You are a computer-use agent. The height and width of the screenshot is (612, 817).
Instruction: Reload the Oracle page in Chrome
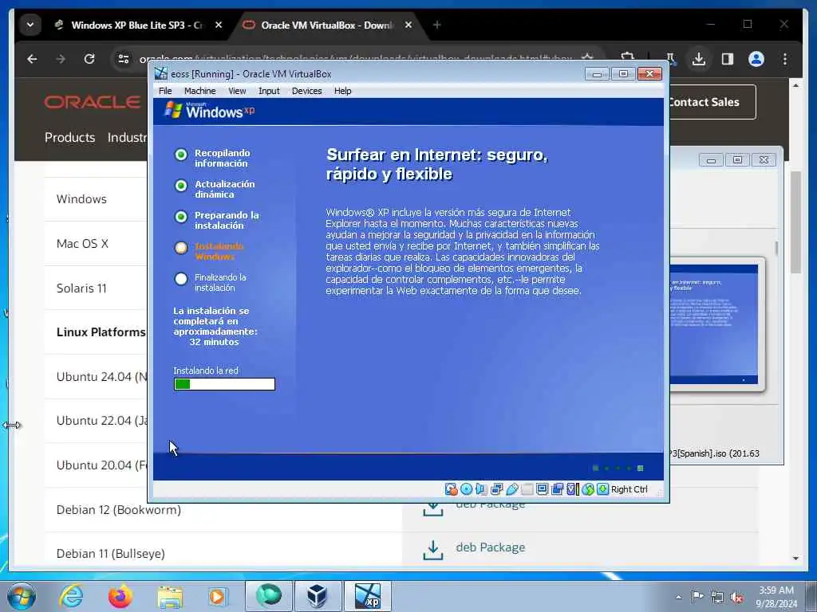point(89,59)
